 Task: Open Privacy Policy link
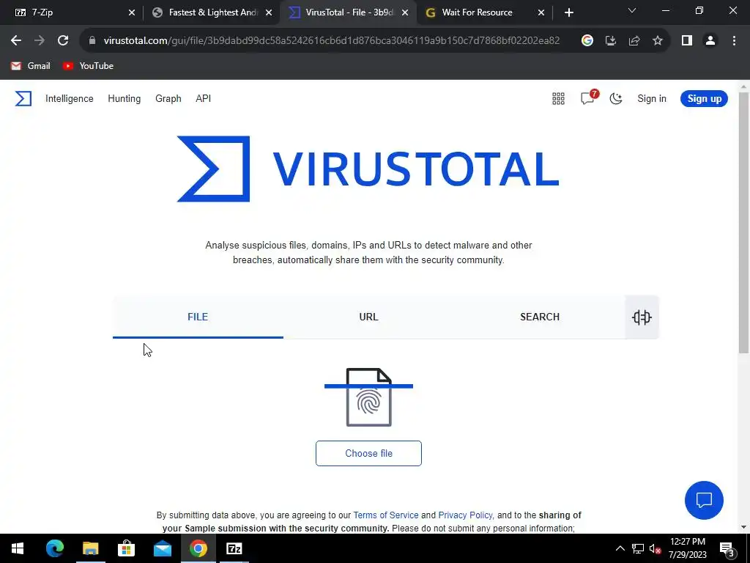point(465,515)
